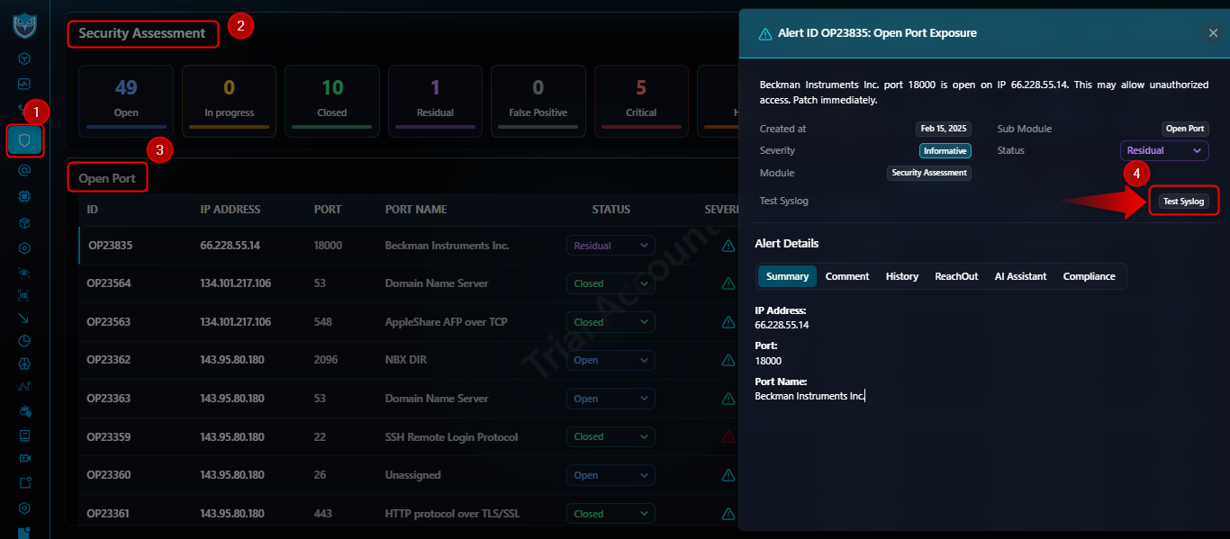
Task: Click the warning icon in alert panel title
Action: point(765,33)
